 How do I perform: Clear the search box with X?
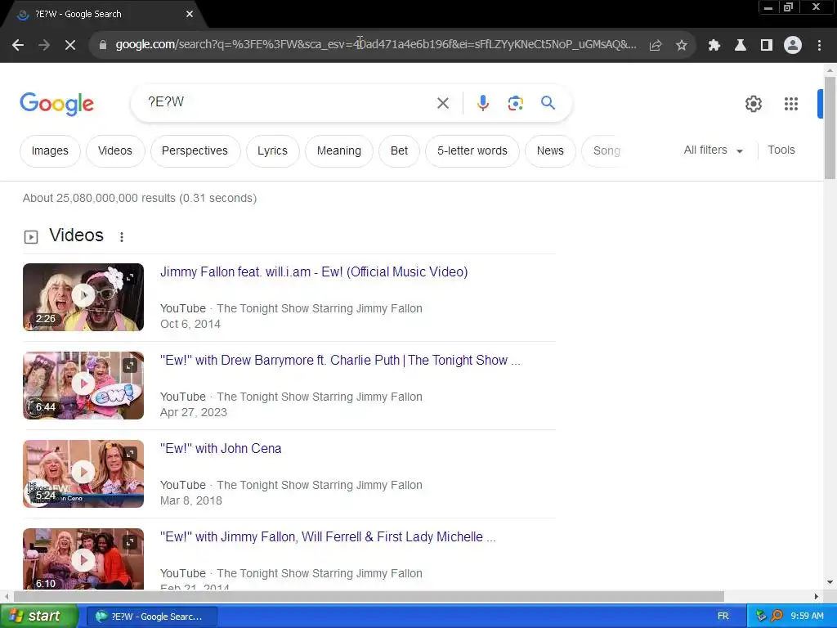pyautogui.click(x=443, y=103)
